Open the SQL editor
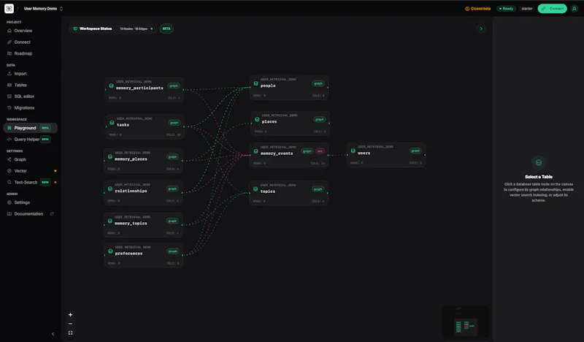Viewport: 584px width, 342px height. (24, 96)
